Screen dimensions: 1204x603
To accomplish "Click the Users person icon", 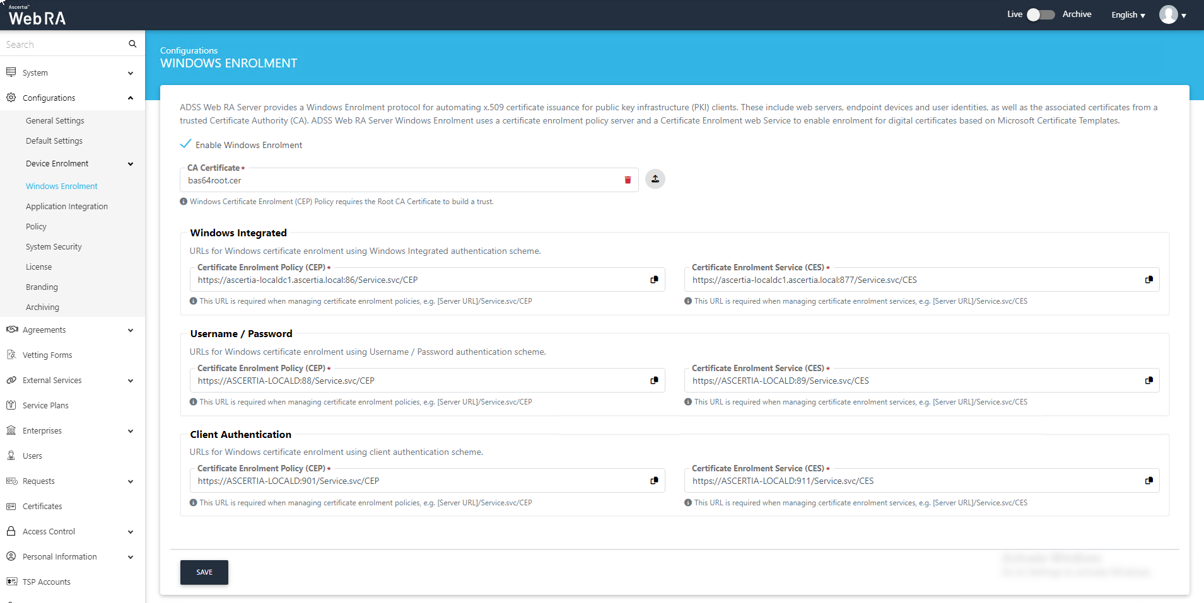I will 11,456.
